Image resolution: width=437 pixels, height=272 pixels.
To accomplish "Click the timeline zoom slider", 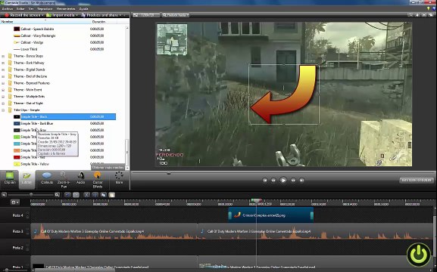I will [x=31, y=195].
